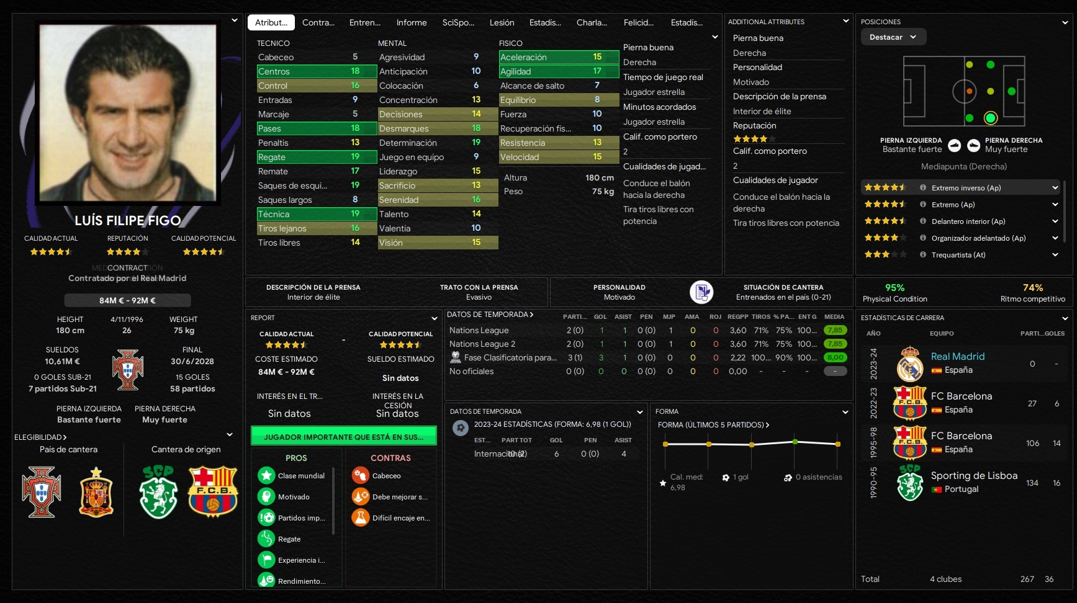Open the Lesión tab
Viewport: 1077px width, 603px height.
(x=502, y=22)
